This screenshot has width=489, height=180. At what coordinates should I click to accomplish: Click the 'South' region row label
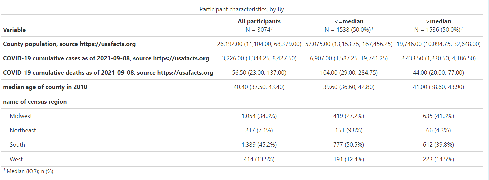(x=17, y=145)
